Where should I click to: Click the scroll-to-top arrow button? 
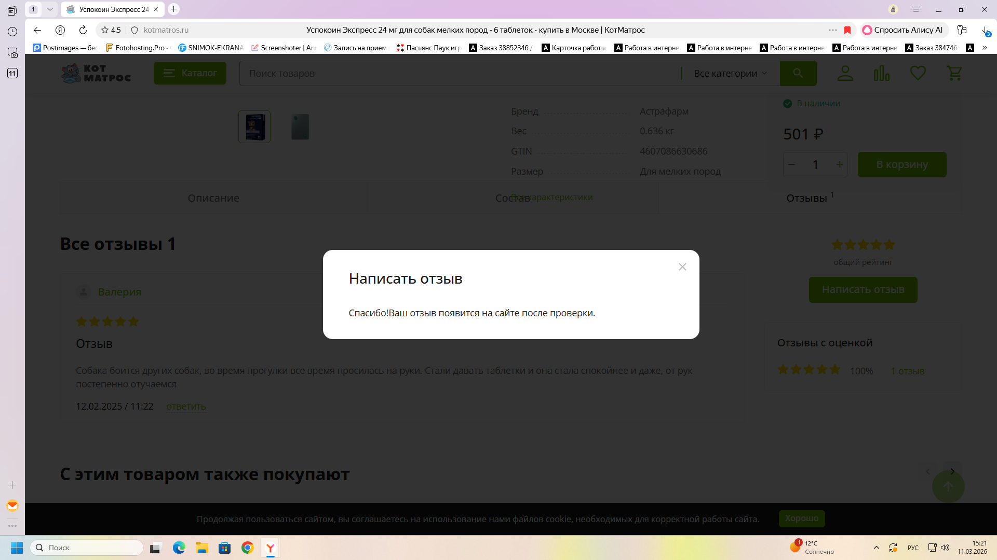[x=948, y=486]
